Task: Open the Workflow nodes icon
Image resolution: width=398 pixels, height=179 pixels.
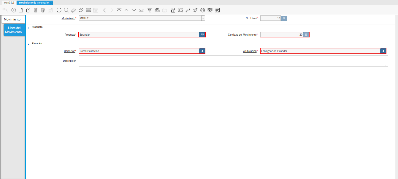Action: click(188, 10)
